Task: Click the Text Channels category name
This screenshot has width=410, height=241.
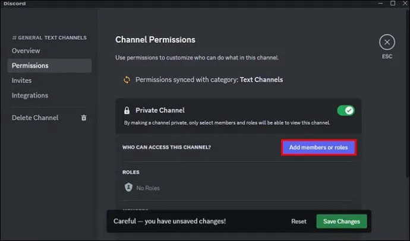Action: point(261,80)
